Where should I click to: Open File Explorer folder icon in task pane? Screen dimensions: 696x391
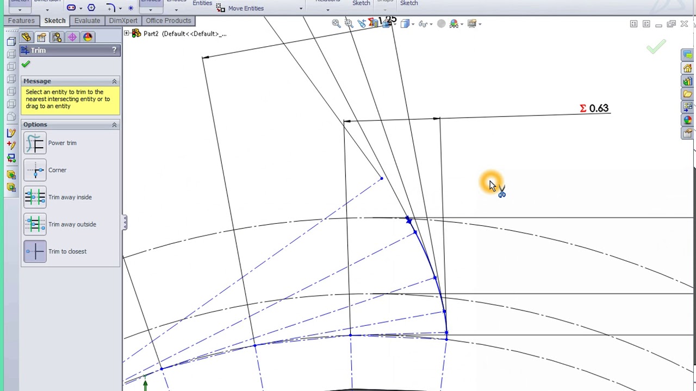pyautogui.click(x=687, y=94)
